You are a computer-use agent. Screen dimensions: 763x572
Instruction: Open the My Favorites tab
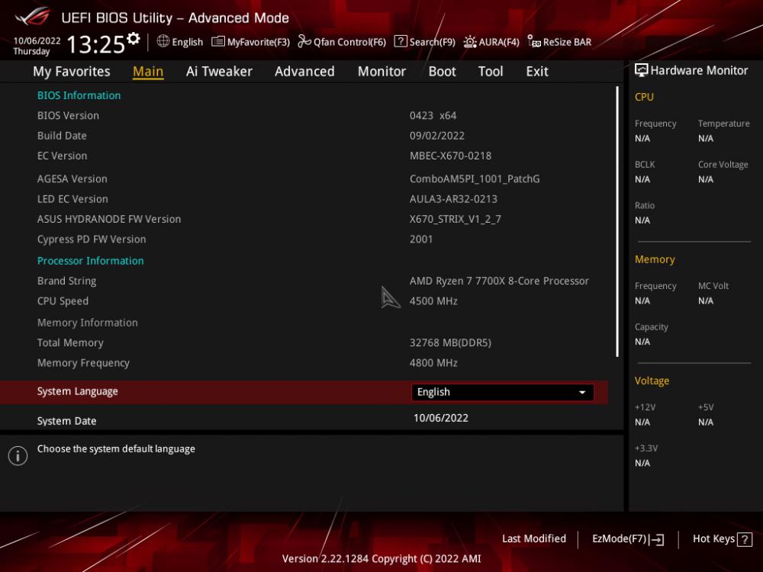[72, 72]
